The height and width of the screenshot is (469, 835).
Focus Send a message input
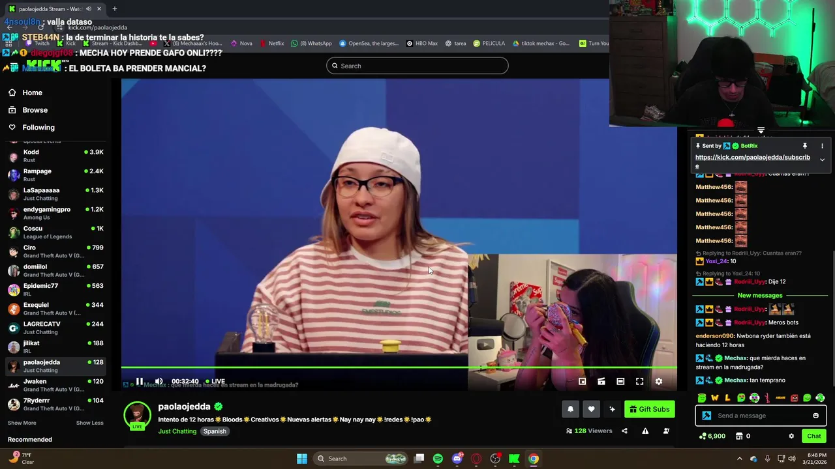pyautogui.click(x=761, y=416)
